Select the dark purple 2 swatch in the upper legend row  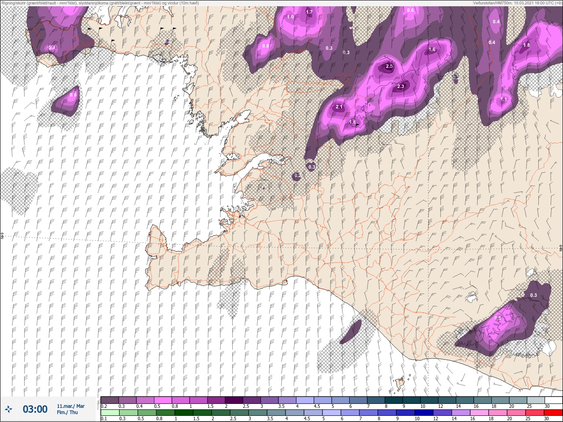pos(234,400)
